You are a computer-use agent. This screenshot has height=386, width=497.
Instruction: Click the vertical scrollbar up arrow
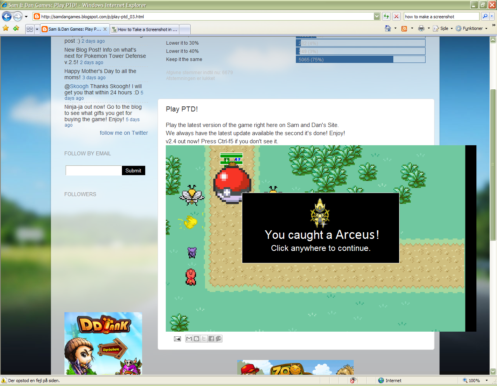(493, 40)
